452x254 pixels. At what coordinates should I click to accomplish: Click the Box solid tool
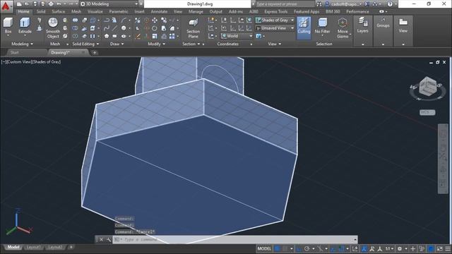[8, 25]
